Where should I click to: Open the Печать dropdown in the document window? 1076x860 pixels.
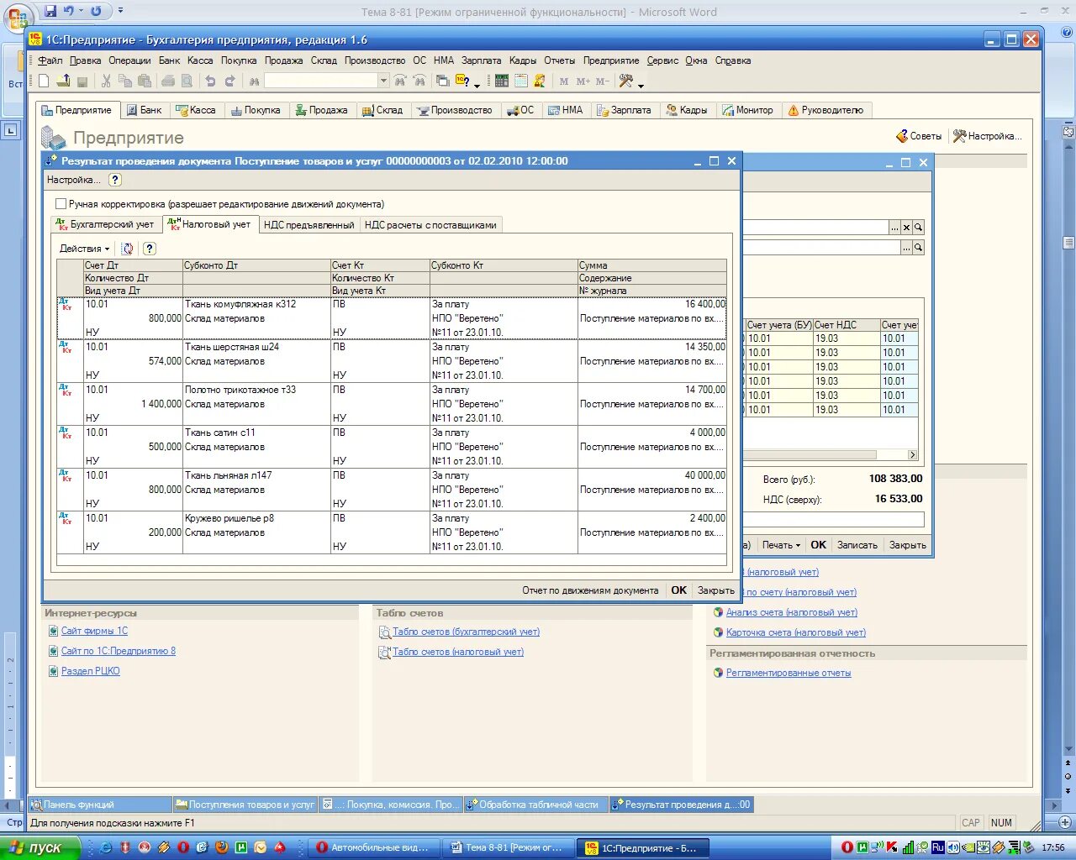click(x=781, y=545)
